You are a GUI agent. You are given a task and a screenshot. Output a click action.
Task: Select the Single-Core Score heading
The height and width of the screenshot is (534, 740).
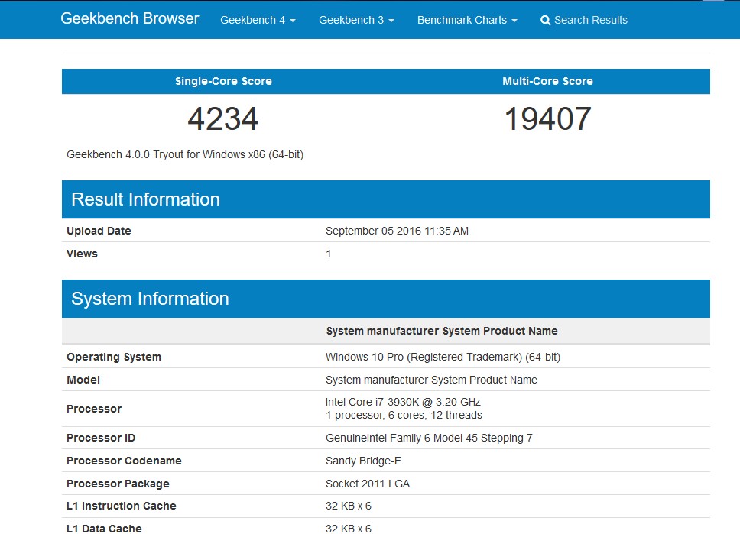tap(223, 81)
